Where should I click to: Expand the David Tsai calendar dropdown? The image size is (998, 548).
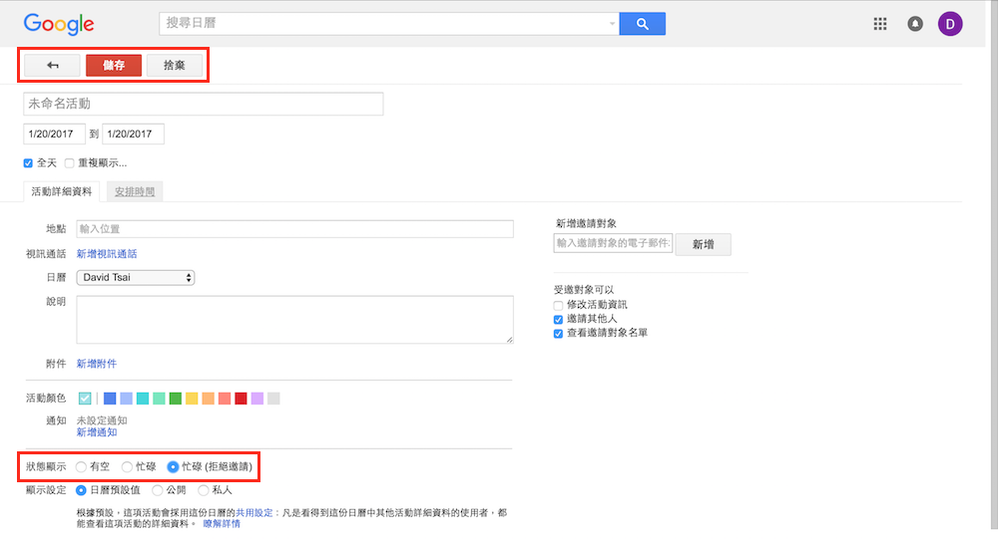[136, 278]
